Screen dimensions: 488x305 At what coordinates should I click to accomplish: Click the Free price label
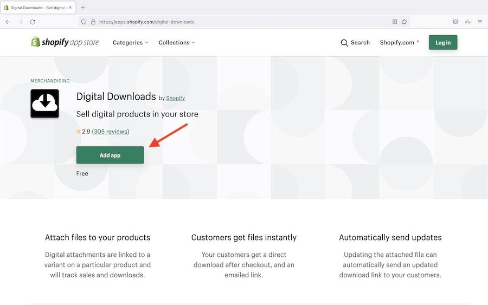tap(82, 173)
